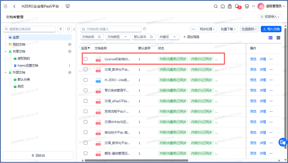Add new category under 我的文档
Image resolution: width=288 pixels, height=163 pixels.
click(x=70, y=44)
